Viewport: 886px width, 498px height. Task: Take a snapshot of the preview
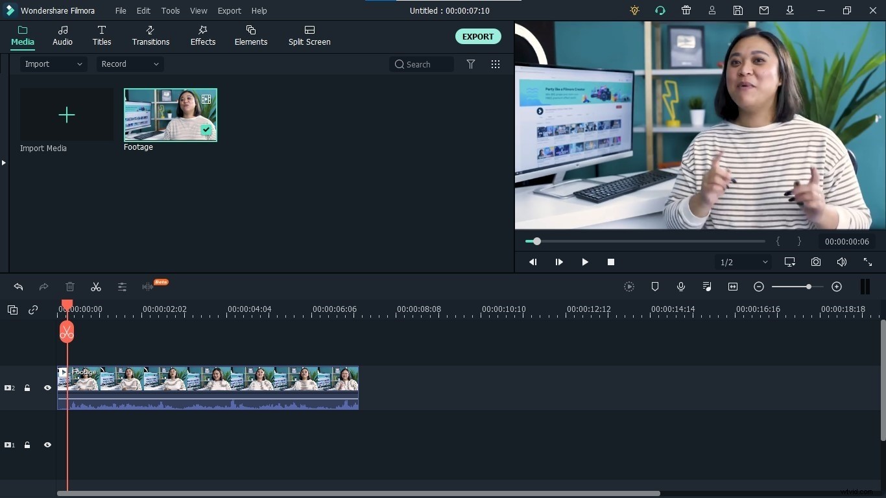coord(816,262)
